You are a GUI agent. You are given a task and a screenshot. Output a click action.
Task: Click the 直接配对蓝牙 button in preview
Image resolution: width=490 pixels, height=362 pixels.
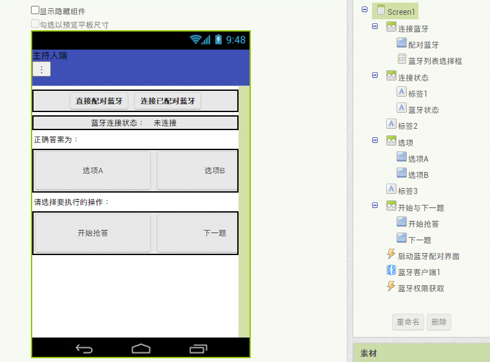[99, 100]
